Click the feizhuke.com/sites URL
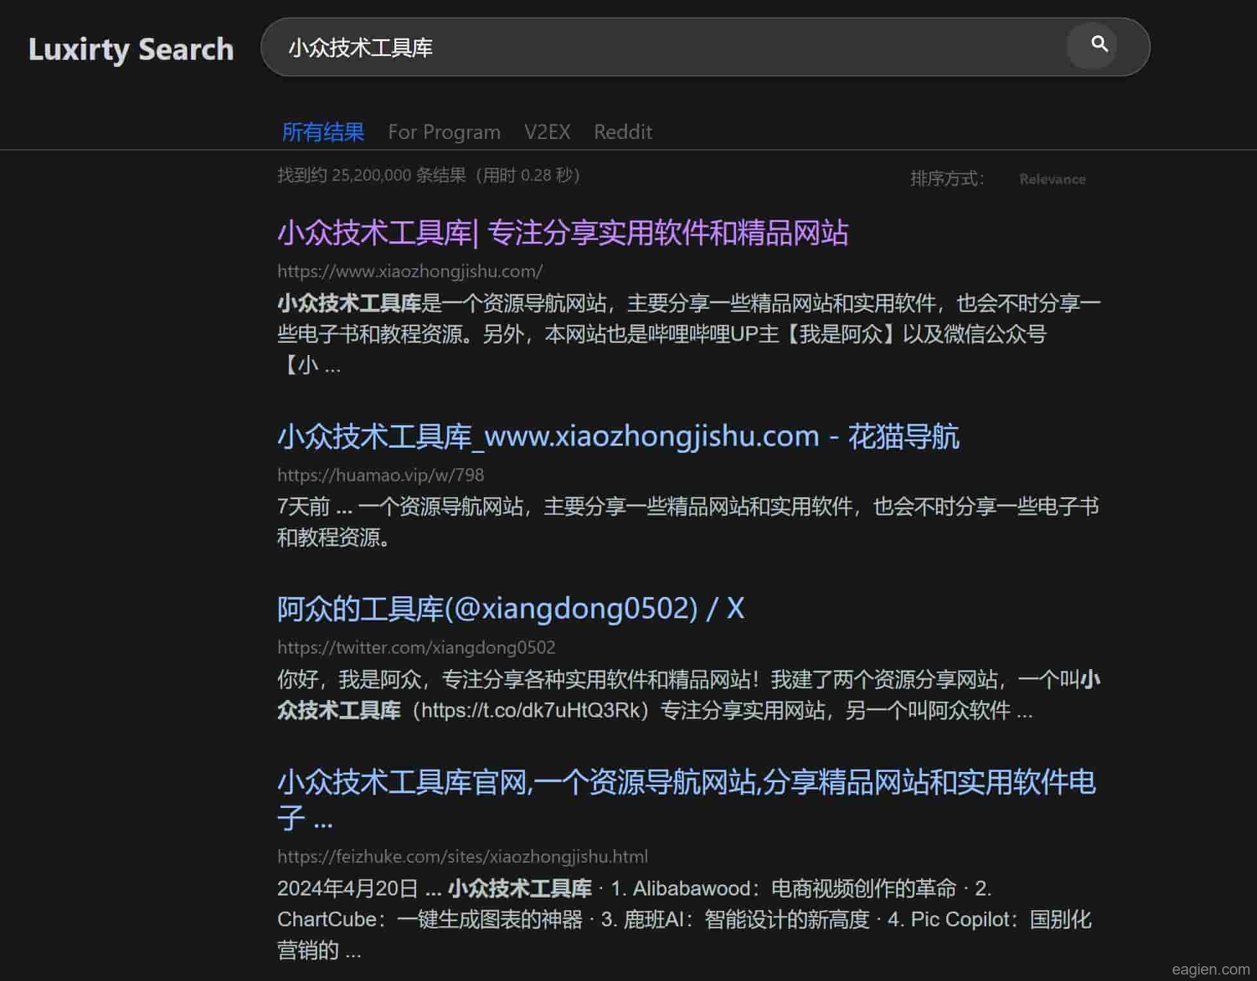 (462, 857)
